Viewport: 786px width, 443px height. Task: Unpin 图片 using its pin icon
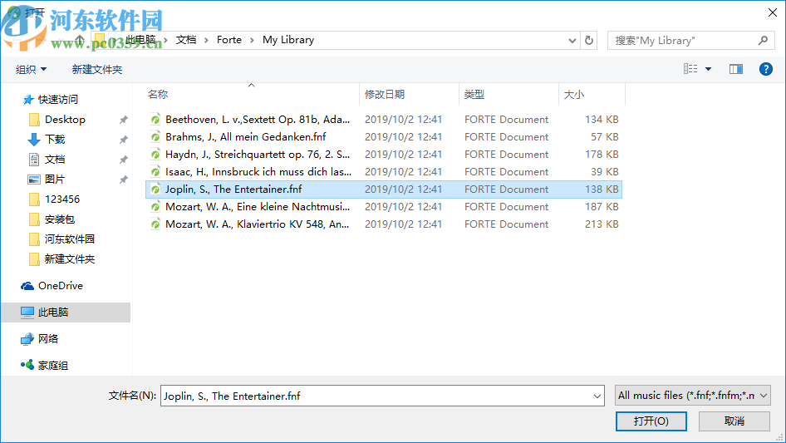[x=123, y=180]
